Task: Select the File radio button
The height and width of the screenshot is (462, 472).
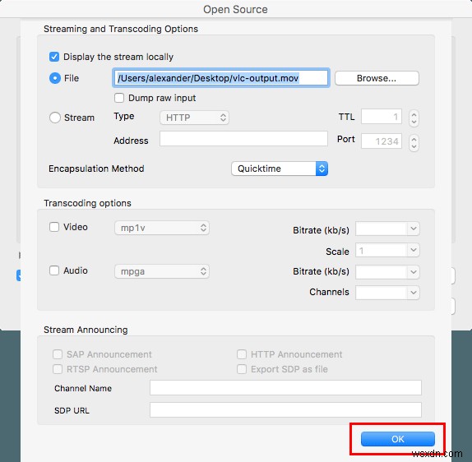Action: click(x=55, y=78)
